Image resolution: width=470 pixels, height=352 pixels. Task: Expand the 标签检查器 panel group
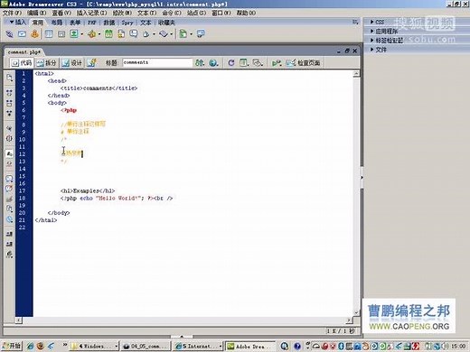387,41
